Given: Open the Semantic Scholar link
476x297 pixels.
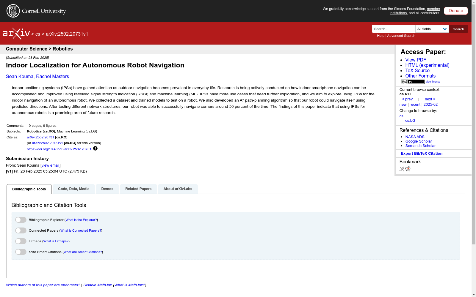Looking at the screenshot, I should click(420, 146).
